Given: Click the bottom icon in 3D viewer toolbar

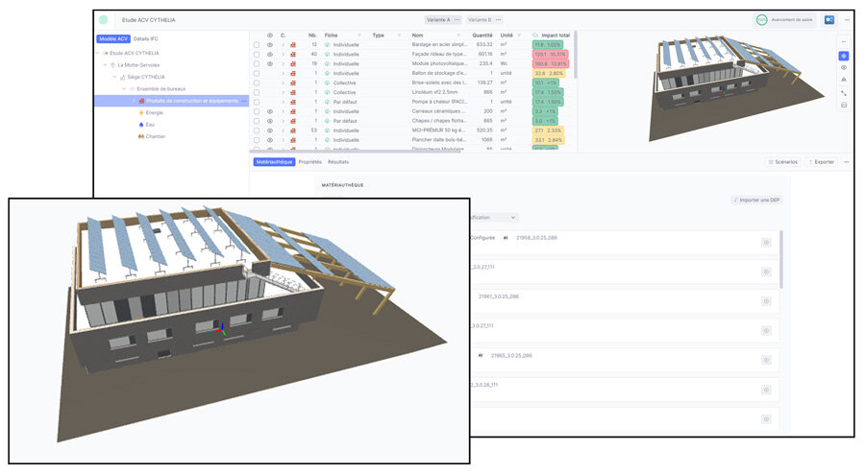Looking at the screenshot, I should tap(844, 106).
